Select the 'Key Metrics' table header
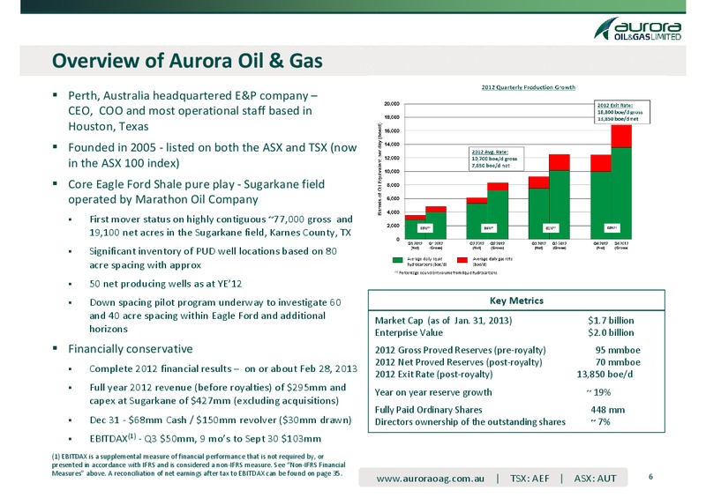 pyautogui.click(x=516, y=301)
